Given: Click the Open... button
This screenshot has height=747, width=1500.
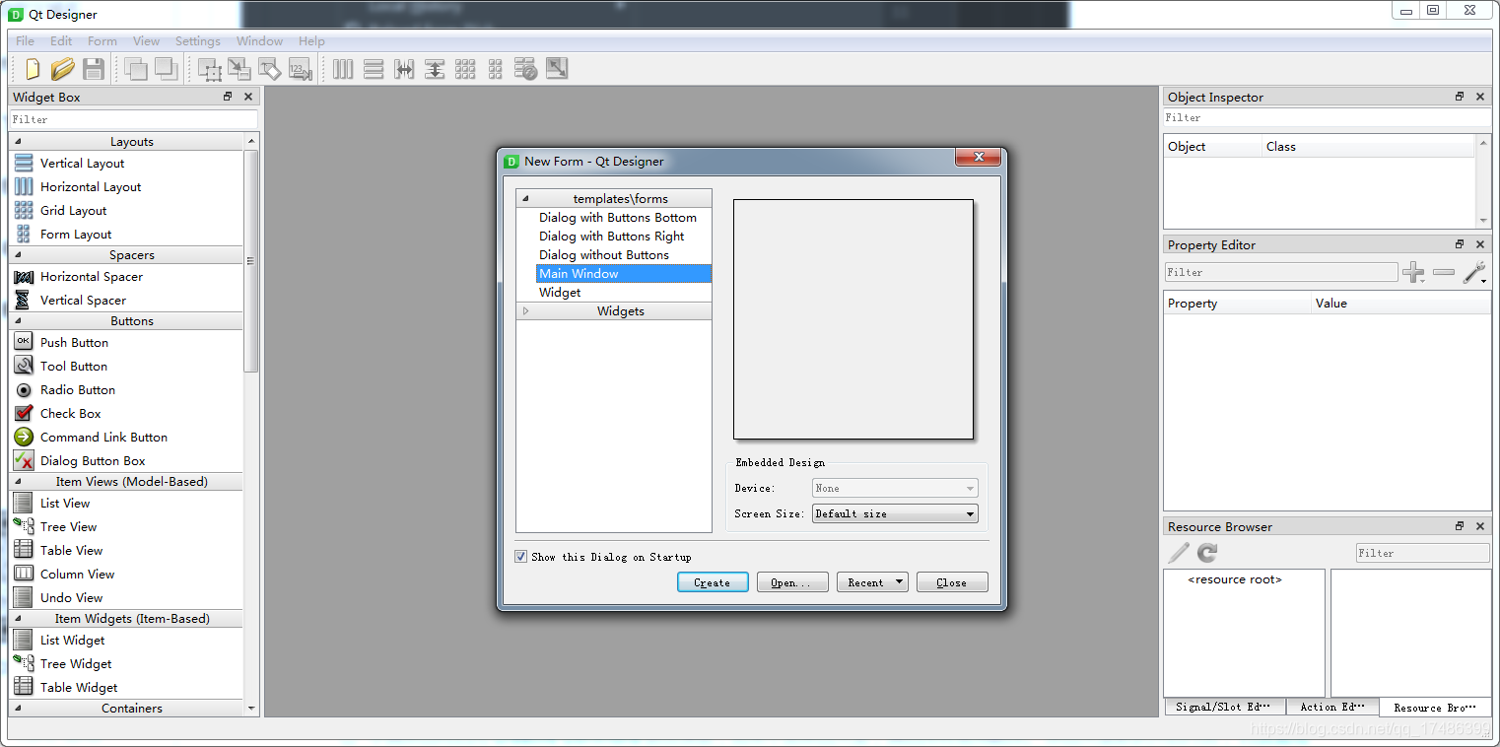Looking at the screenshot, I should click(792, 582).
